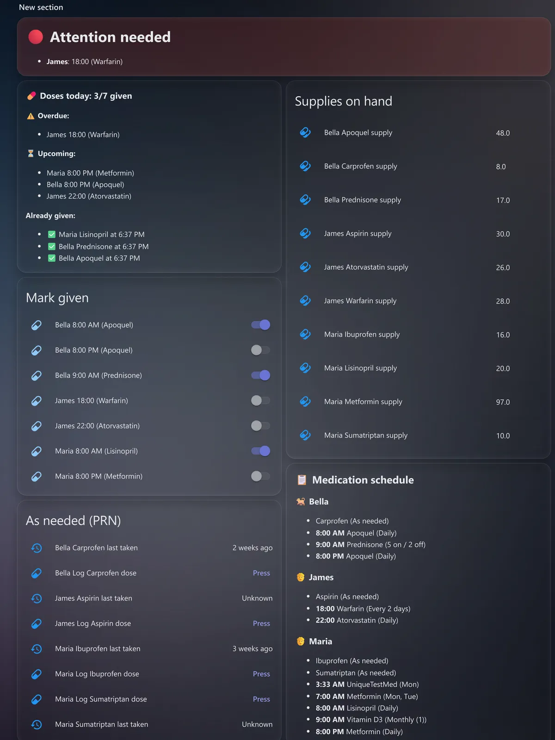Open James Warfarin supply value 28.0
555x740 pixels.
(503, 301)
